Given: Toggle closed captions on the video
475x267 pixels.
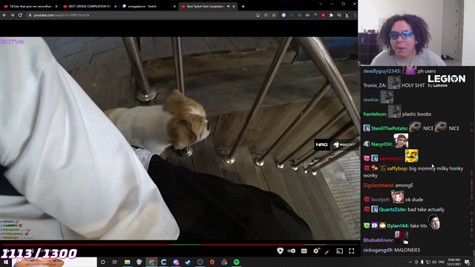Looking at the screenshot, I should [304, 251].
